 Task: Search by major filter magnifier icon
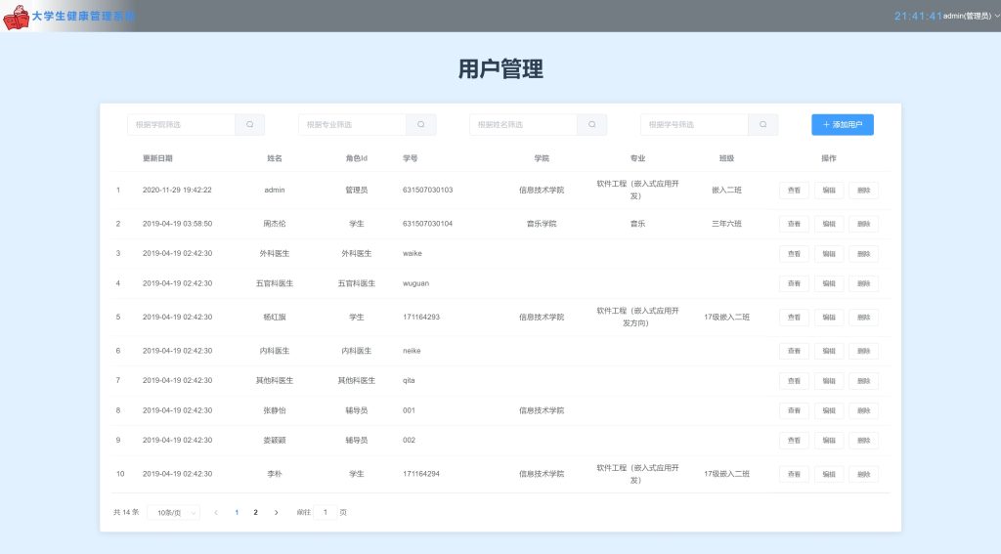pos(420,124)
